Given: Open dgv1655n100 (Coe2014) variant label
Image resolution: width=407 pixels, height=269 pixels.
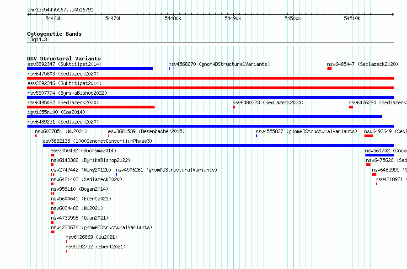Looking at the screenshot, I should click(x=56, y=112).
